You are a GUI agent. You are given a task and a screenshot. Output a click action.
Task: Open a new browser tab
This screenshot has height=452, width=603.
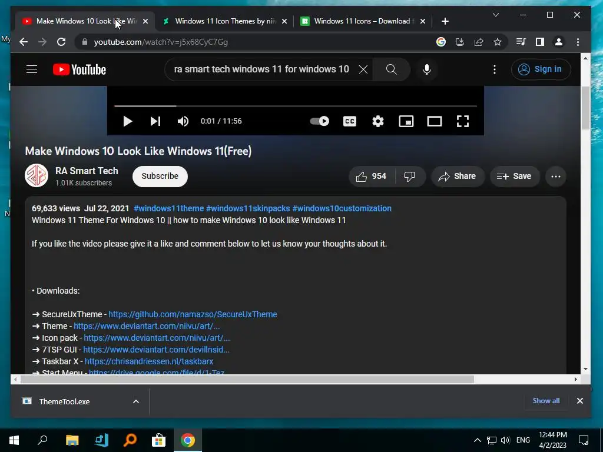[x=445, y=22]
